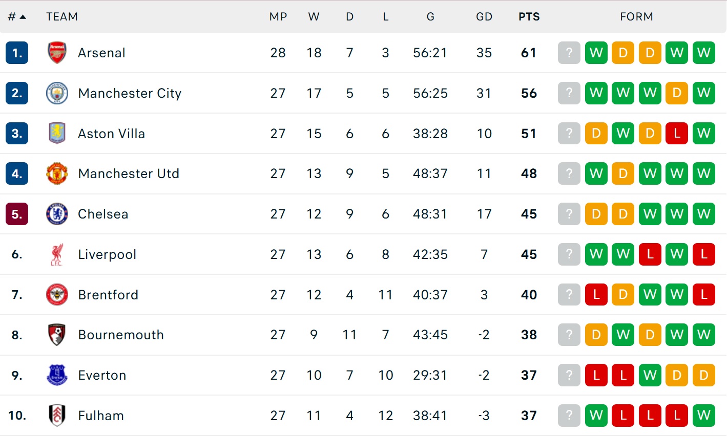Click the Everton club crest icon

point(57,375)
